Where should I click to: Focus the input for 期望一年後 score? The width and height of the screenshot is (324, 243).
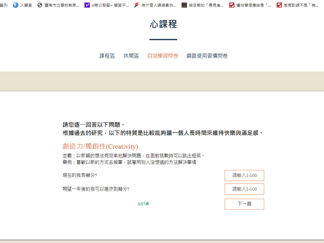(x=244, y=189)
